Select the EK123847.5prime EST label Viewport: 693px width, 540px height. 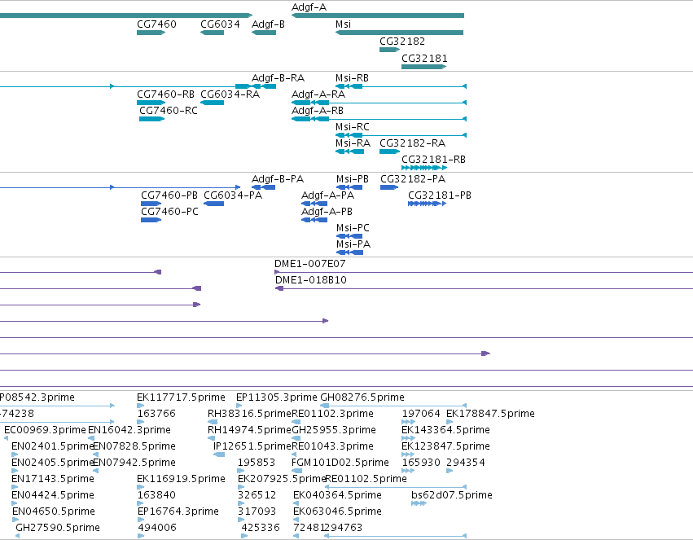[445, 446]
